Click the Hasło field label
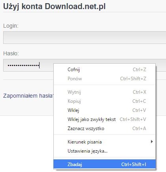Screen dimensions: 166x172 click(11, 53)
